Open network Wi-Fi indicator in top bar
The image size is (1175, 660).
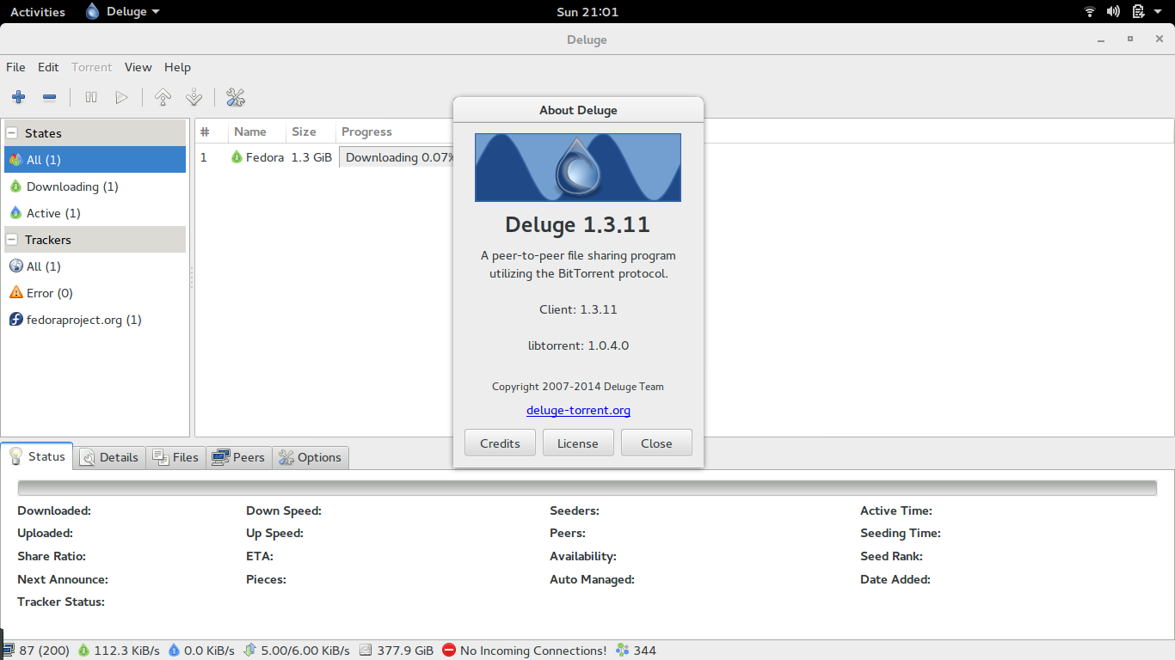1090,12
